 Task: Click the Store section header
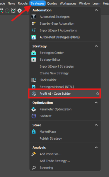pyautogui.click(x=37, y=125)
